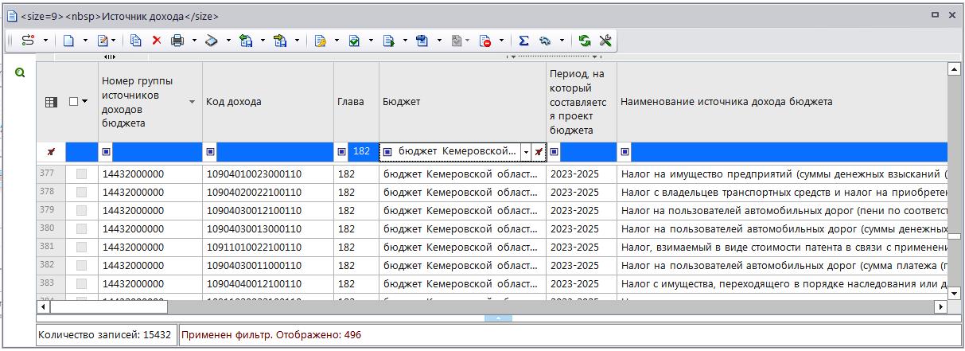The image size is (965, 351).
Task: Refresh list with green arrows icon
Action: point(586,40)
